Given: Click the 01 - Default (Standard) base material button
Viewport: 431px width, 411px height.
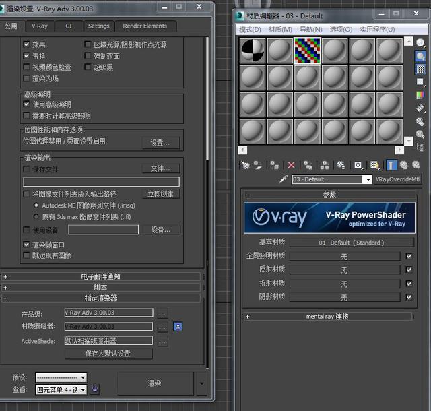Looking at the screenshot, I should click(x=352, y=243).
